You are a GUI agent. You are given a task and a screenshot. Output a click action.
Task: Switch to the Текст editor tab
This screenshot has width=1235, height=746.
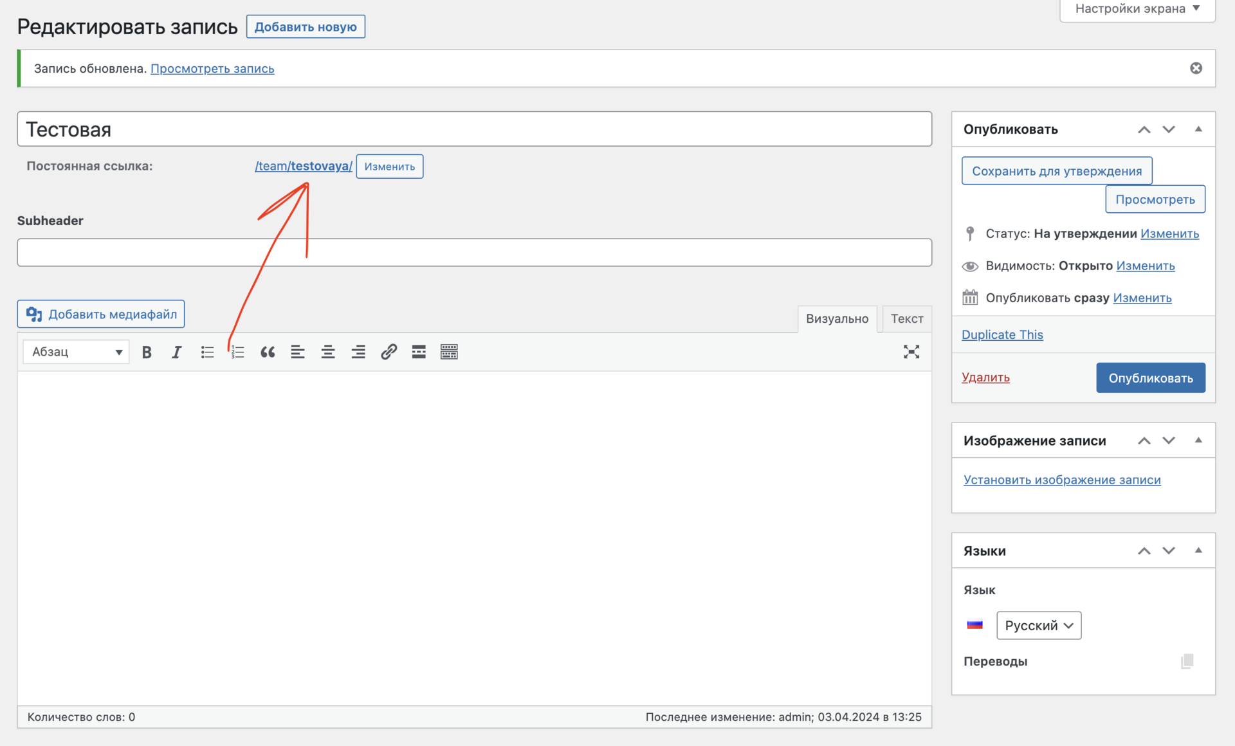coord(906,318)
